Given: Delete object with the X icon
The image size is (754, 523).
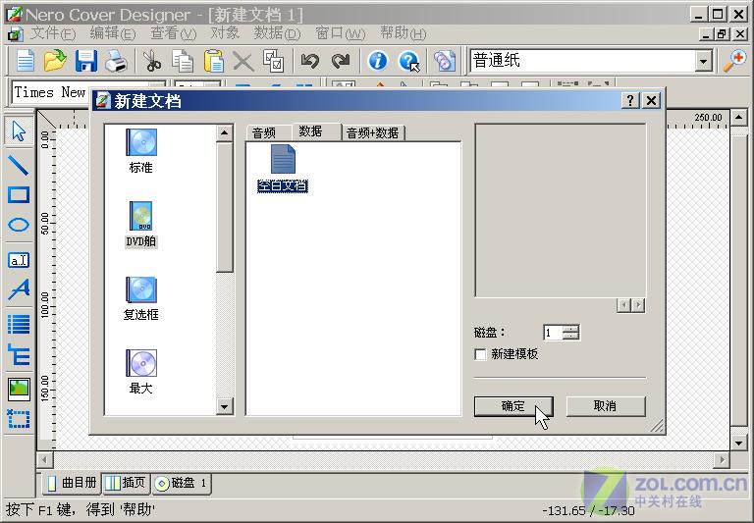Looking at the screenshot, I should coord(243,61).
